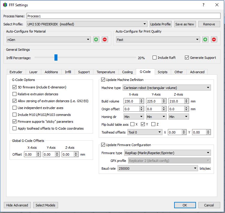
Task: Toggle Generate Support checkbox
Action: point(187,58)
